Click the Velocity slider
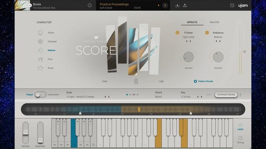Viewport: 266px width, 149px height. click(25, 133)
